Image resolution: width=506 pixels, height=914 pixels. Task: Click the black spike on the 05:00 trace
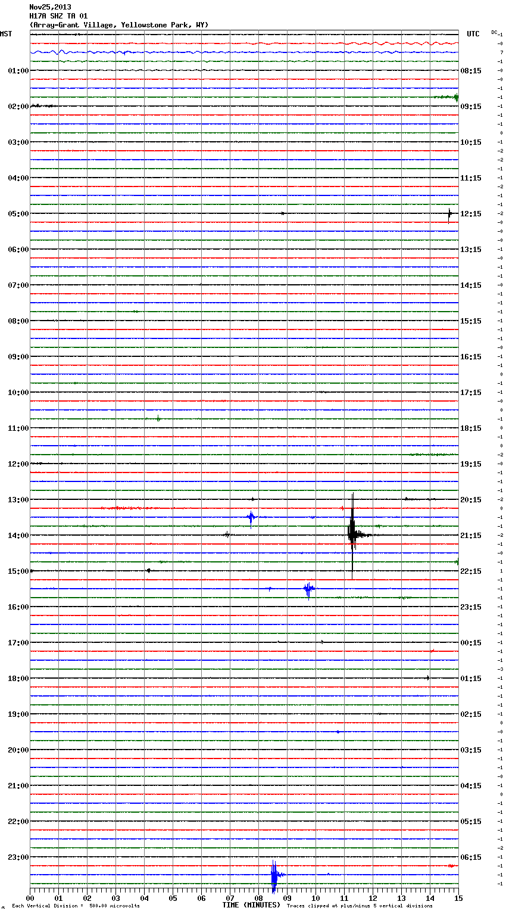(x=449, y=214)
